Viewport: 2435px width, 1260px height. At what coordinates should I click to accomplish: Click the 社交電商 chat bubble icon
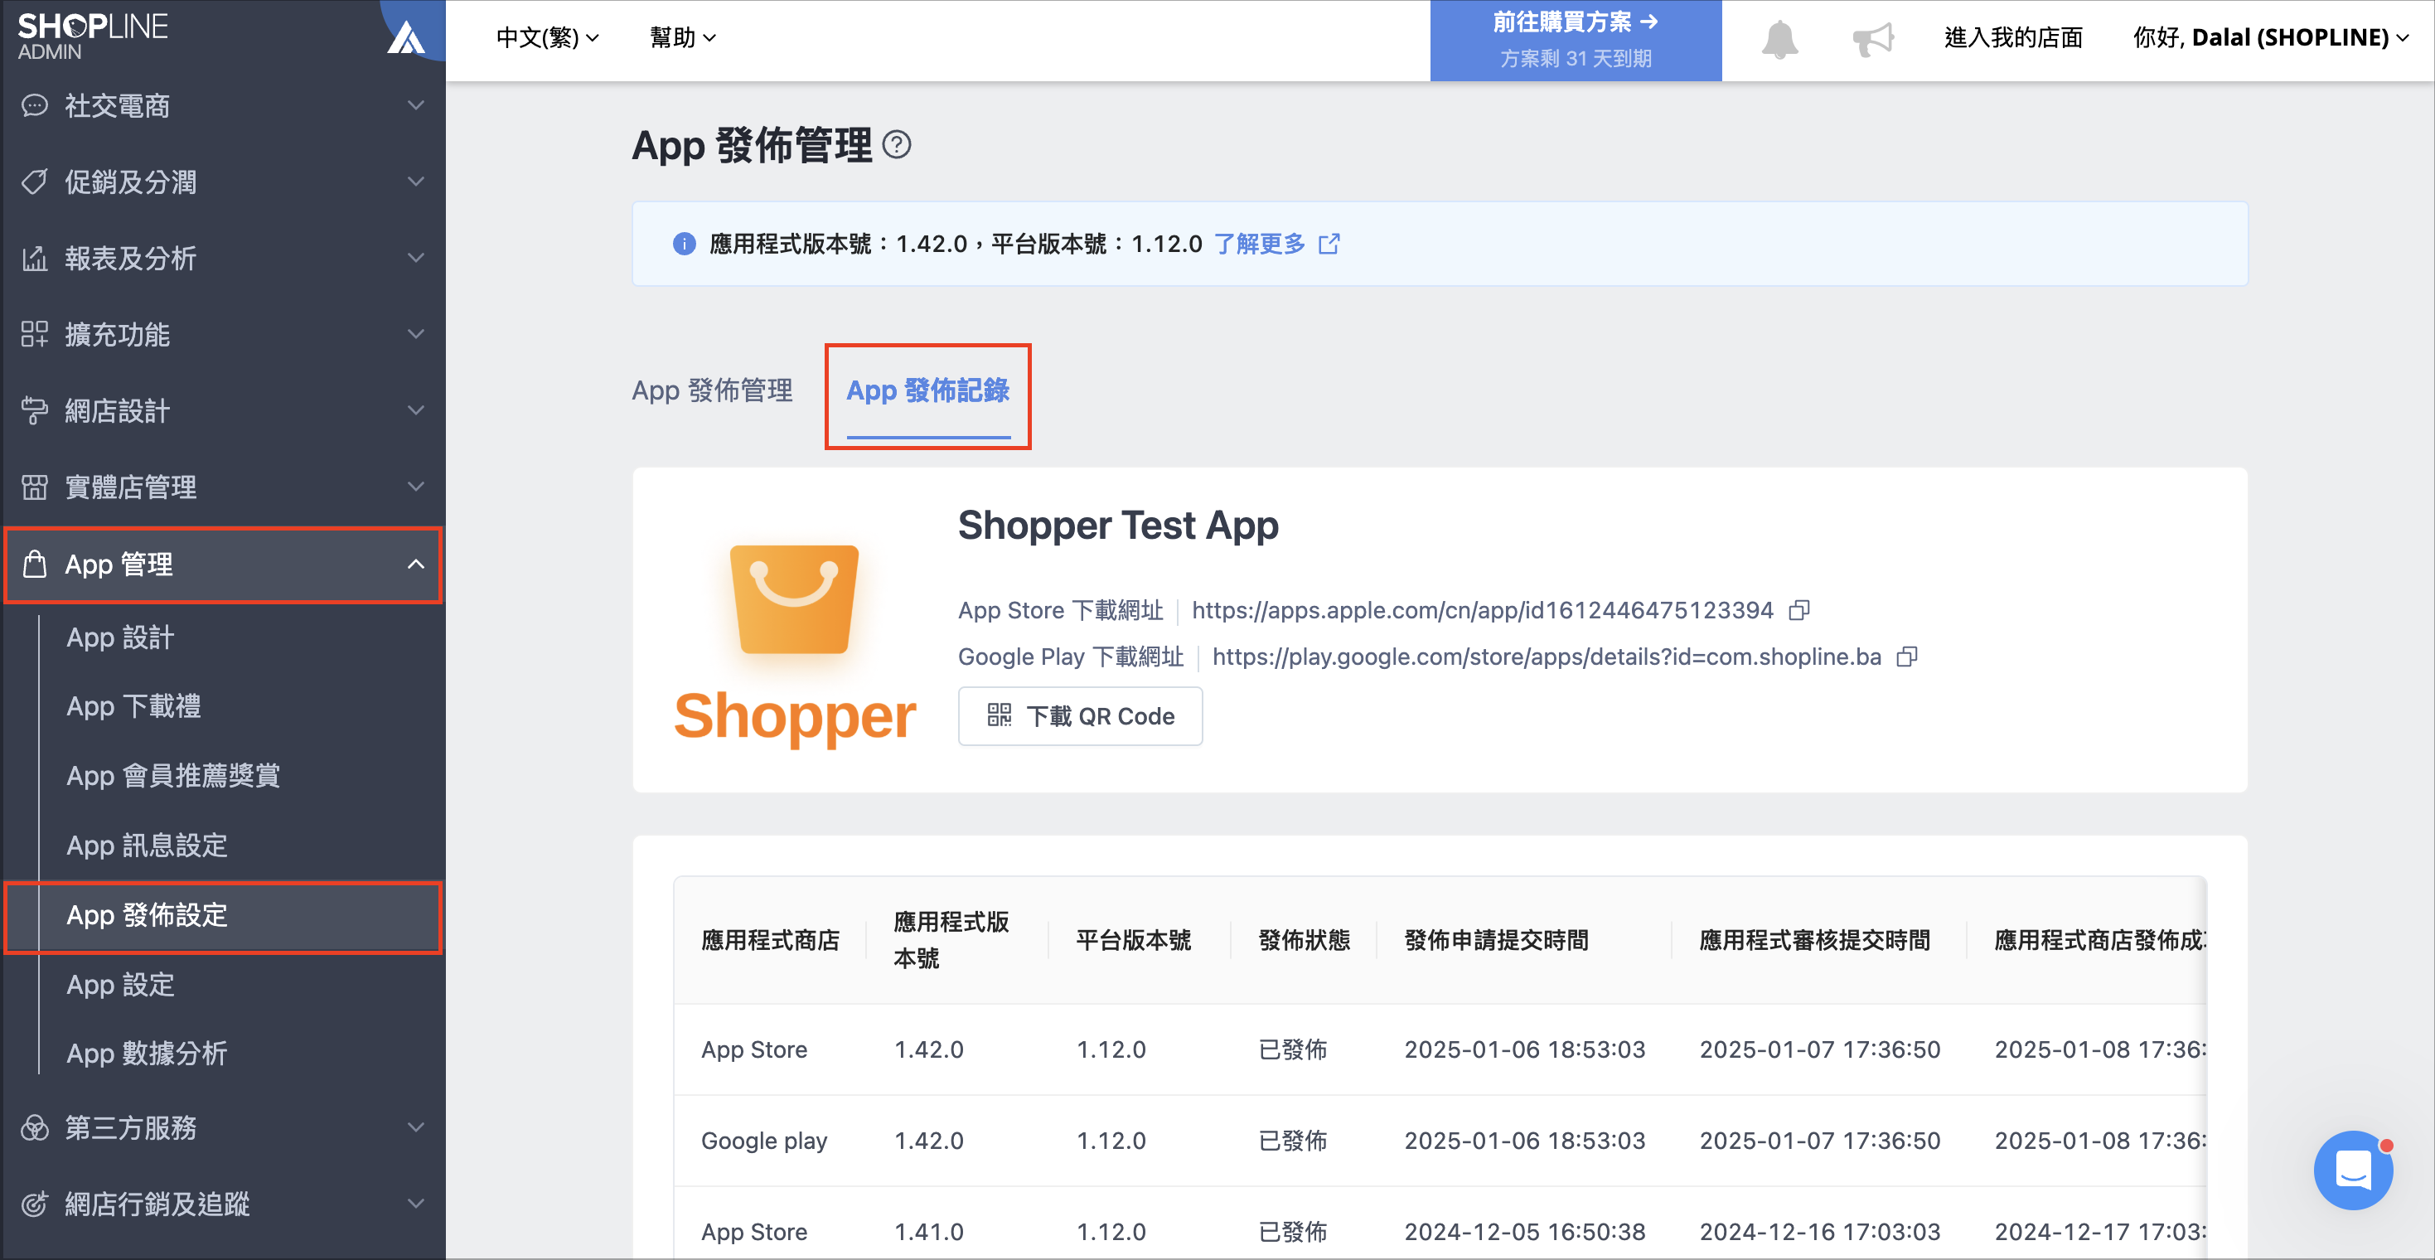click(35, 105)
